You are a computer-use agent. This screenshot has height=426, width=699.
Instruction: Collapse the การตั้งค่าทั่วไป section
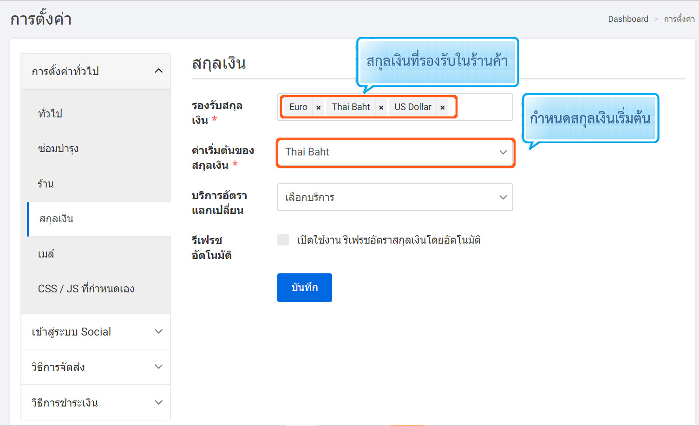tap(96, 71)
